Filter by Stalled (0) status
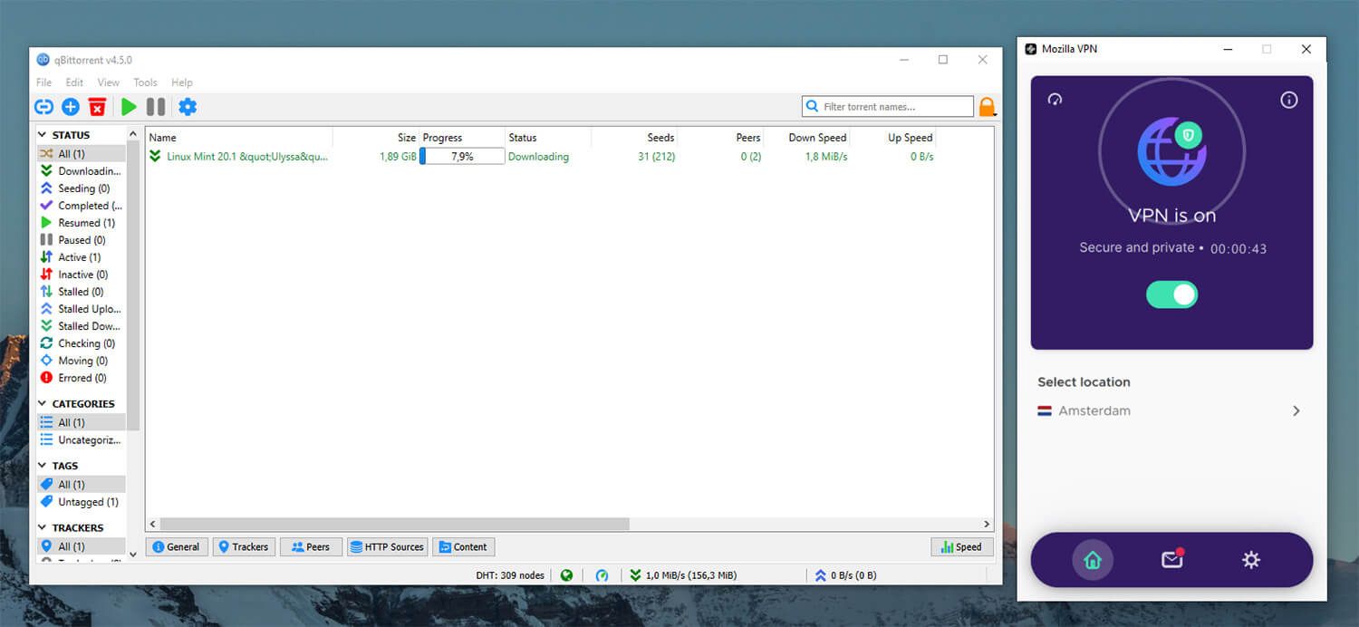Screen dimensions: 1359x627 click(82, 292)
